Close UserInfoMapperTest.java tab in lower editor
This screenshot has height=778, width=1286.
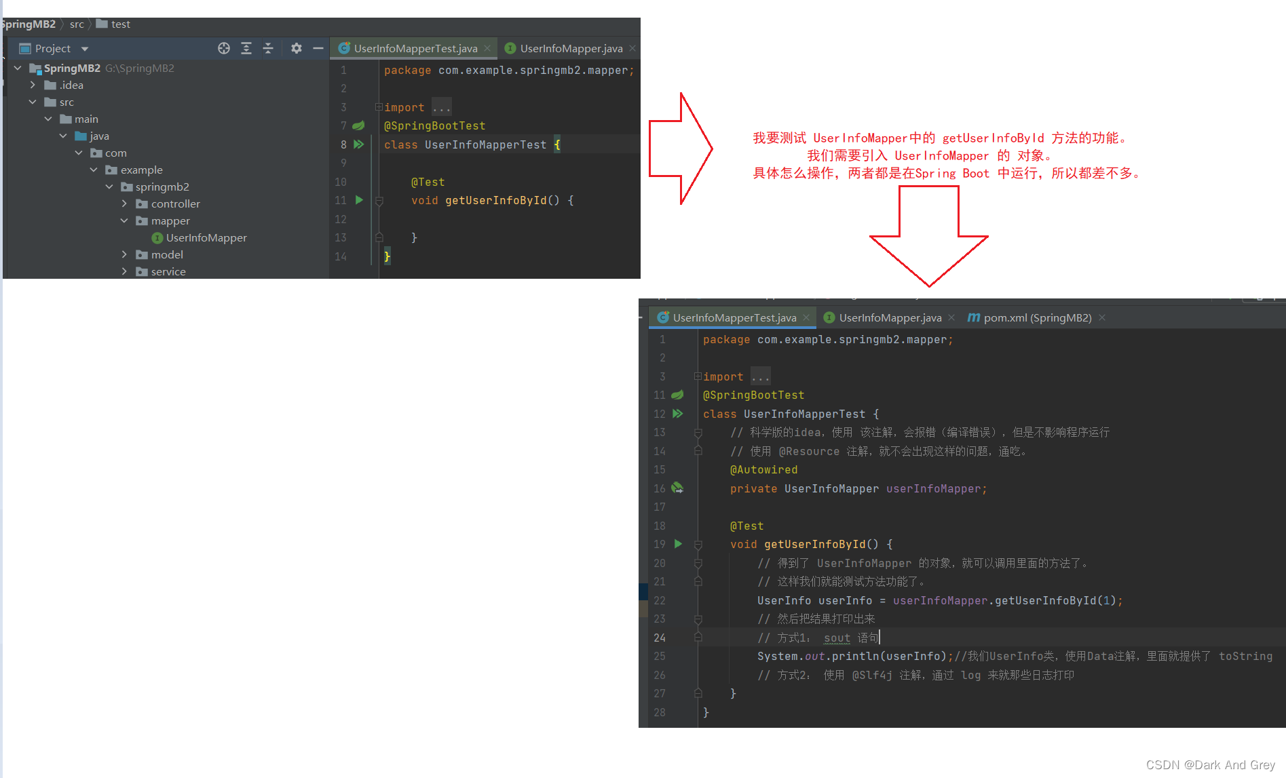pos(806,317)
